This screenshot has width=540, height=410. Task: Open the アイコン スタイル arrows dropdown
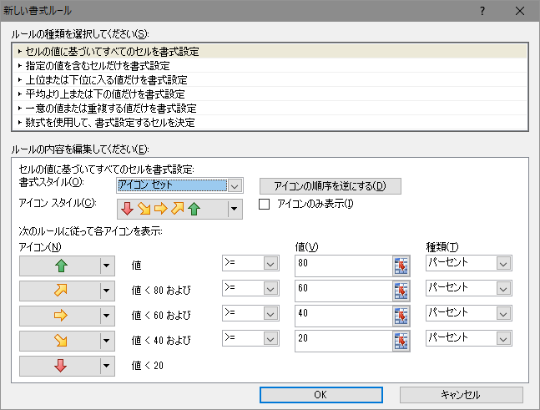pos(235,209)
